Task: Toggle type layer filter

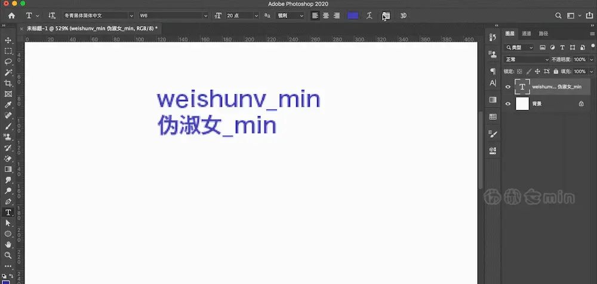Action: pos(562,48)
